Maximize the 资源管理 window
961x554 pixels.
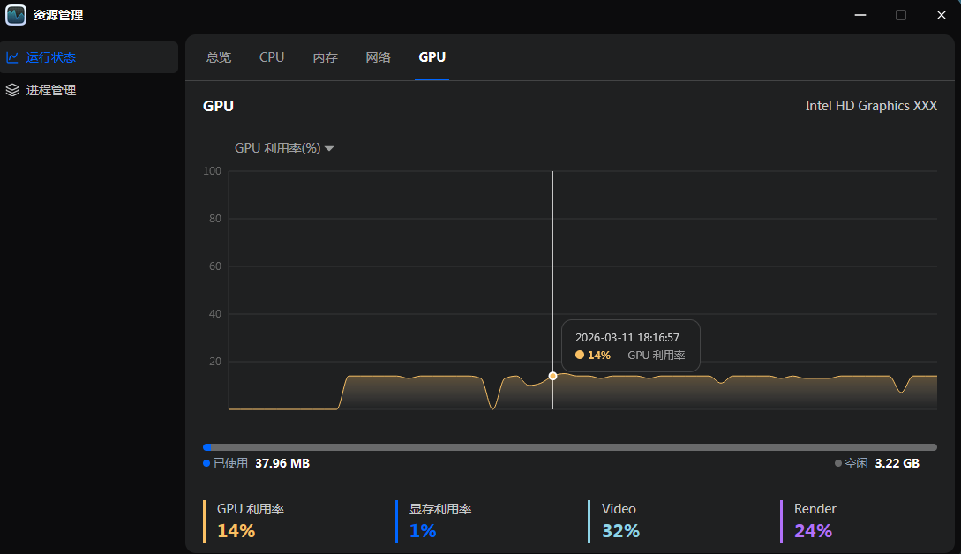[901, 15]
